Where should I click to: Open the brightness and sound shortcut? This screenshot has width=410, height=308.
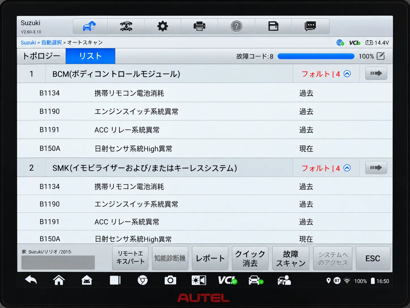[199, 280]
